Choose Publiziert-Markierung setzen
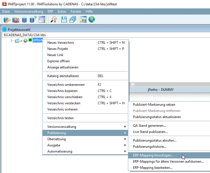 tap(169, 105)
